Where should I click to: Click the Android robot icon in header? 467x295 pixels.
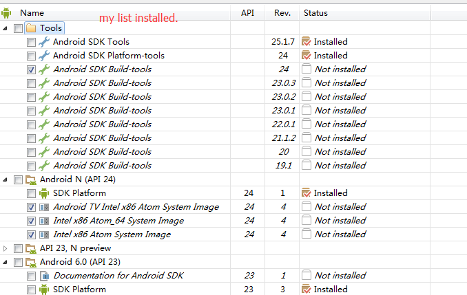pyautogui.click(x=6, y=13)
